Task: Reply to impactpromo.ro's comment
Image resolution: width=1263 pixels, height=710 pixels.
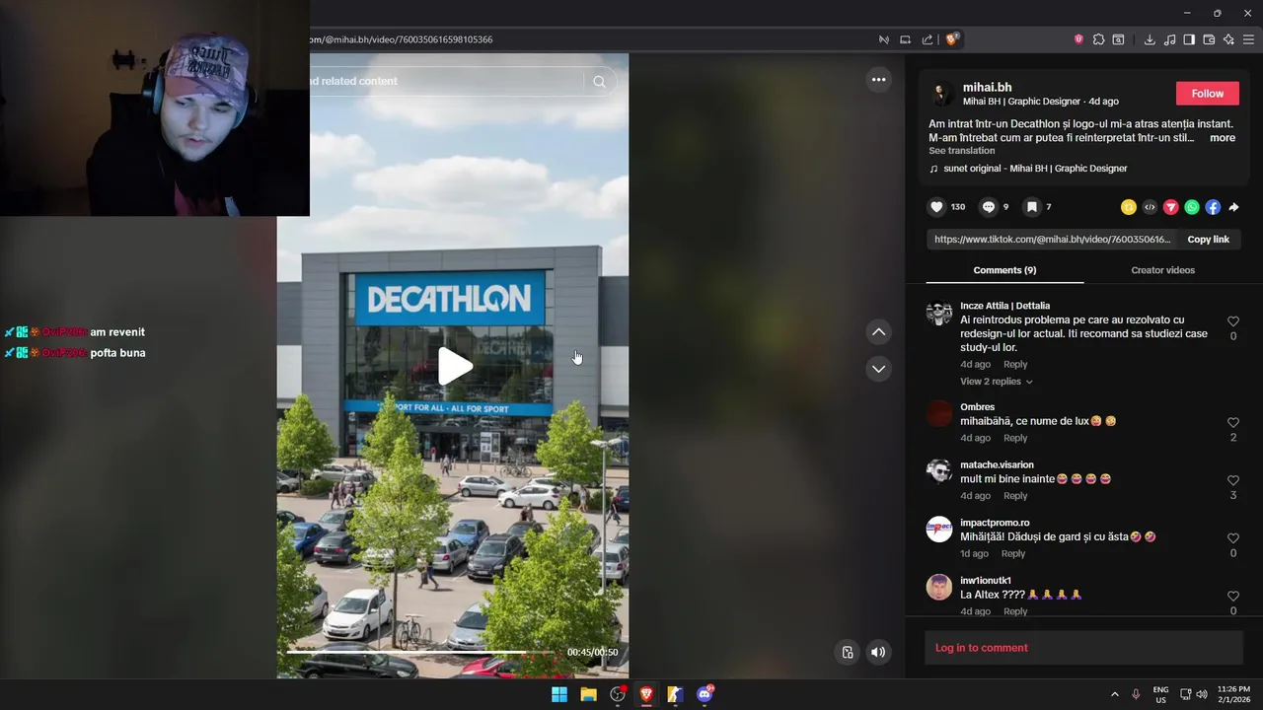Action: click(1013, 554)
